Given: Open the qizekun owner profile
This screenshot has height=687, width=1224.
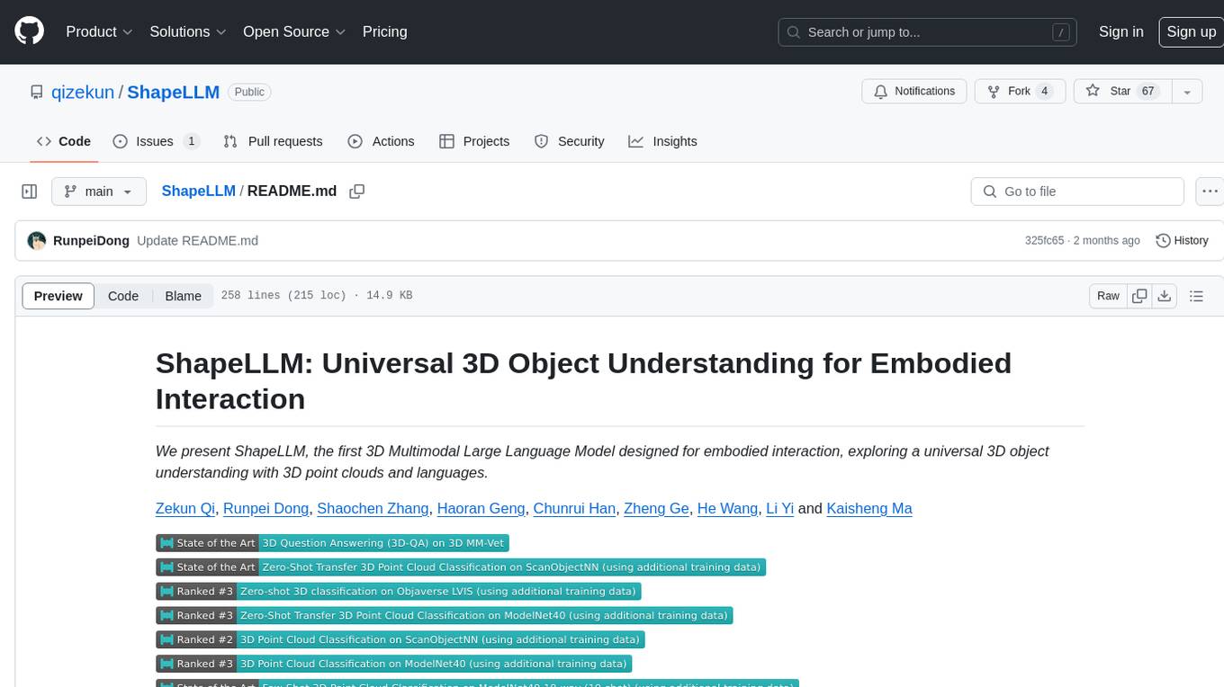Looking at the screenshot, I should coord(83,92).
